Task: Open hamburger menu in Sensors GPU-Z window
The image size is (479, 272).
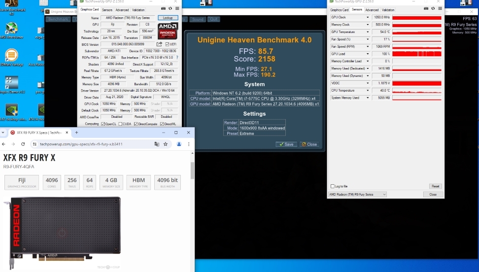Action: pyautogui.click(x=440, y=8)
